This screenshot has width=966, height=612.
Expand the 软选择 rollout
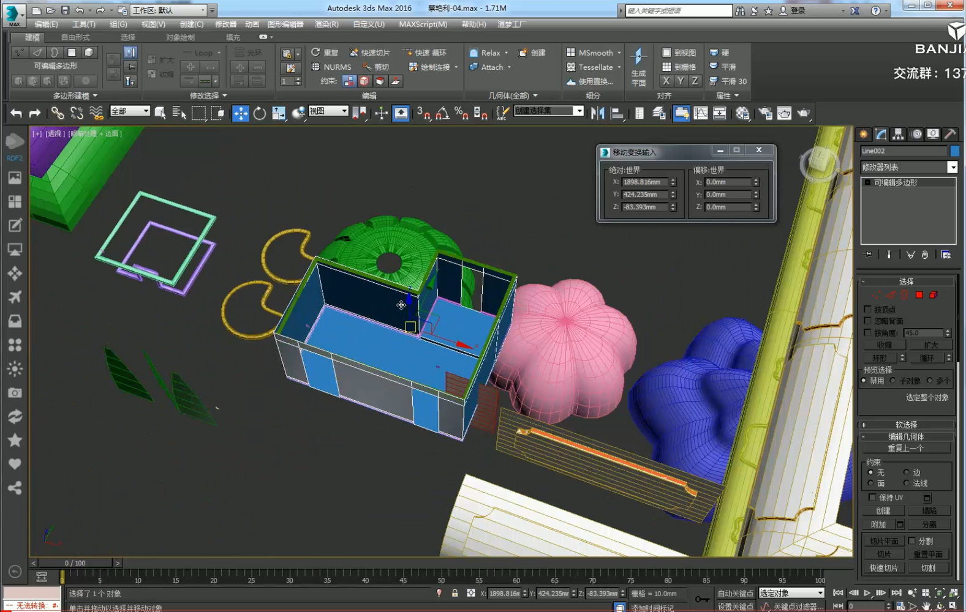coord(907,425)
